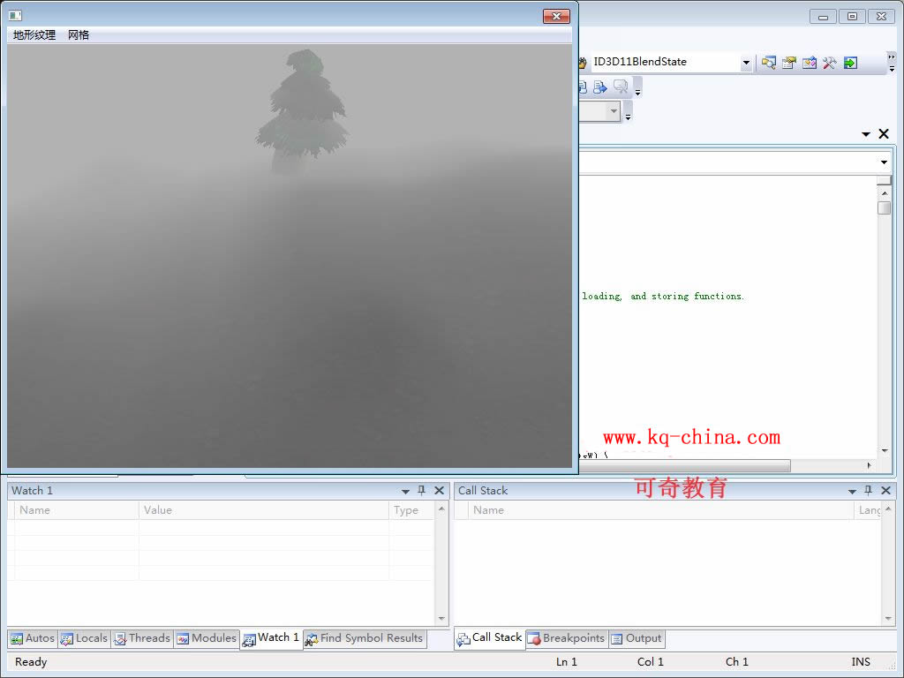
Task: Click the hammer and wrench Toolbox icon
Action: (830, 63)
